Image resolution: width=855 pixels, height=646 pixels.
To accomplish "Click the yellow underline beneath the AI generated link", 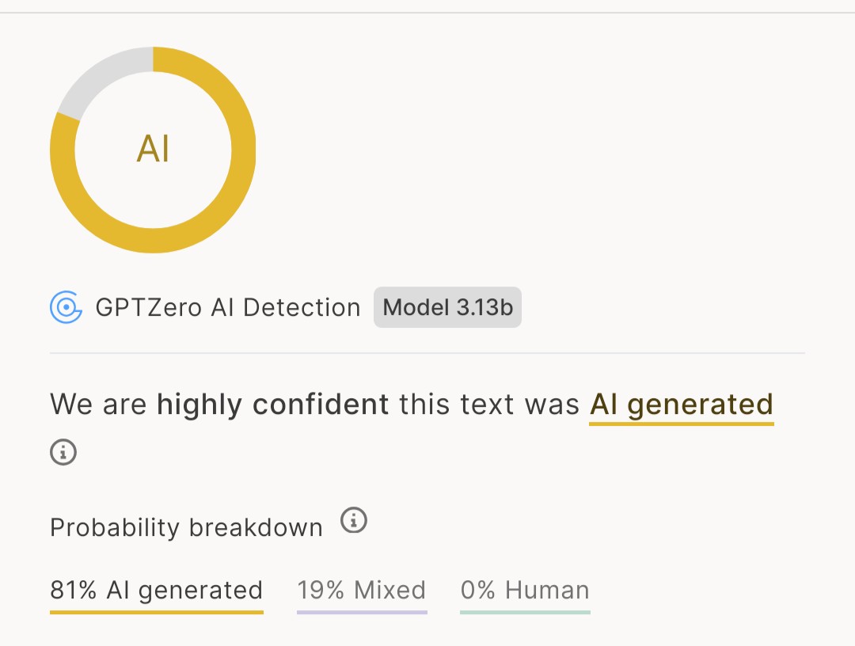I will pyautogui.click(x=681, y=424).
